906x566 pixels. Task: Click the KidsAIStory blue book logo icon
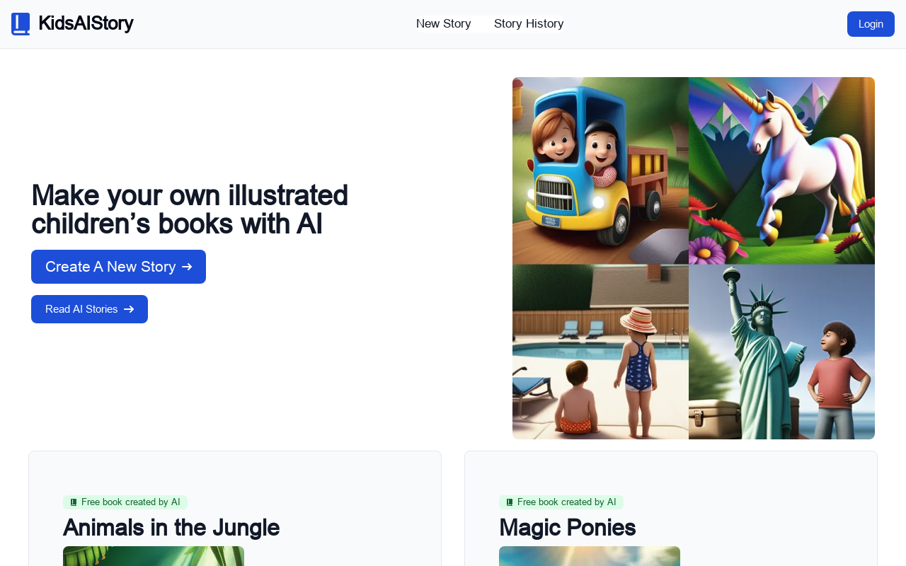point(21,24)
